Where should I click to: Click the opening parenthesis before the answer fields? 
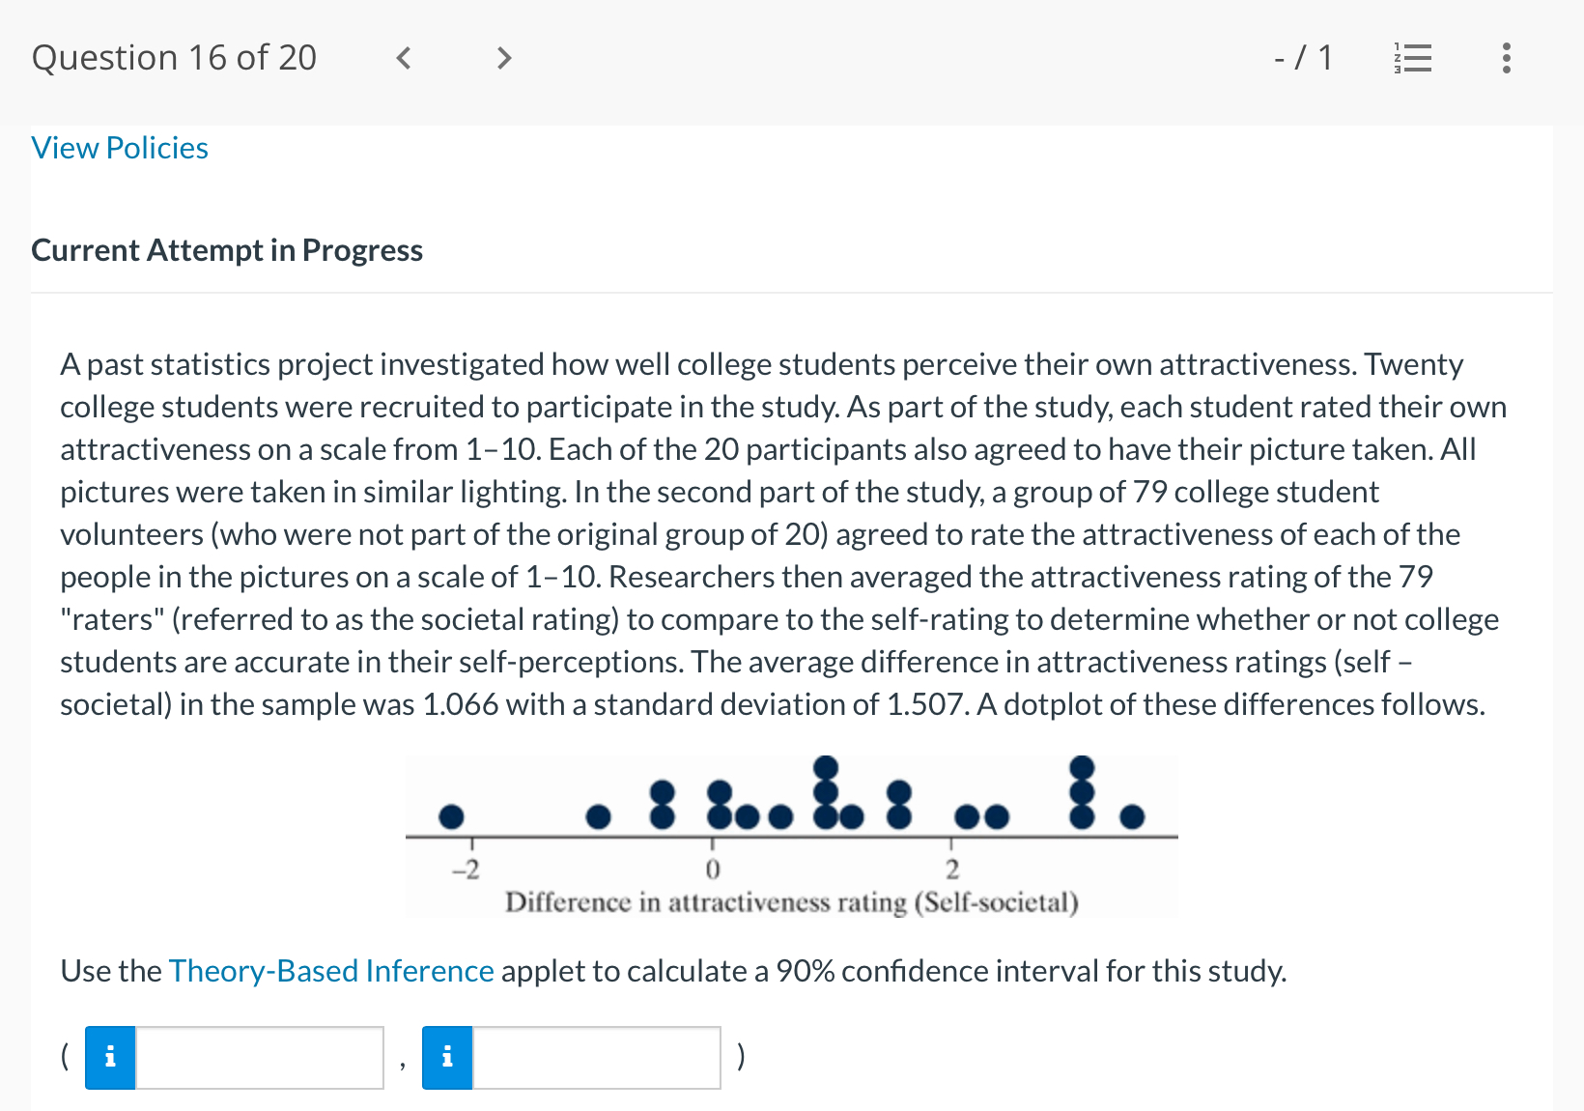[x=64, y=1058]
